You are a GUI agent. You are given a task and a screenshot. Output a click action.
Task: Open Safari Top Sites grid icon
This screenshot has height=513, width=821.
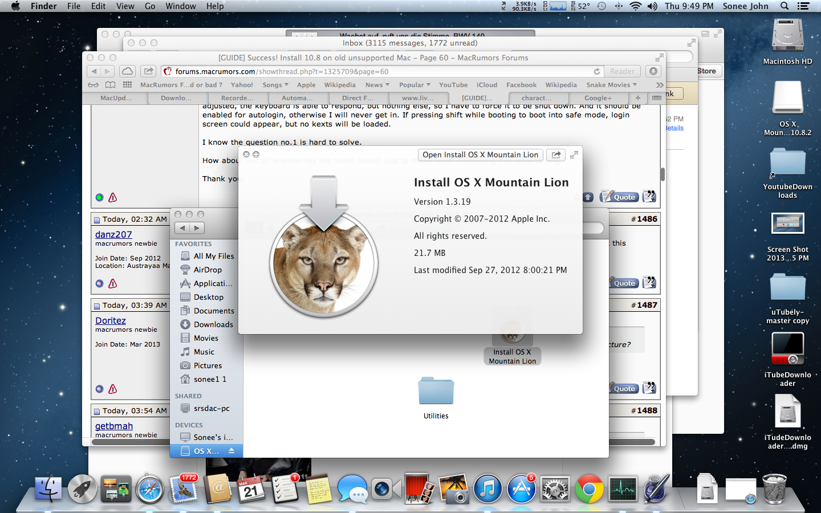click(127, 85)
